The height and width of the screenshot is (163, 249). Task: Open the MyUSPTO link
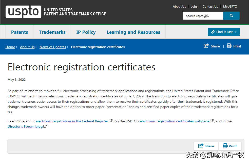pyautogui.click(x=230, y=7)
